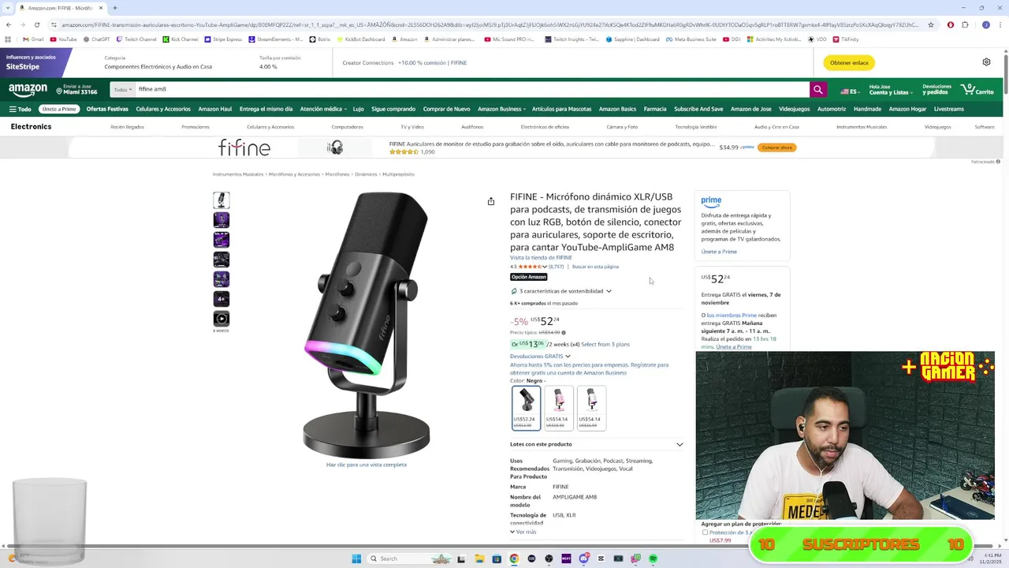Open Celulares y Accesorios nav item

[x=163, y=109]
